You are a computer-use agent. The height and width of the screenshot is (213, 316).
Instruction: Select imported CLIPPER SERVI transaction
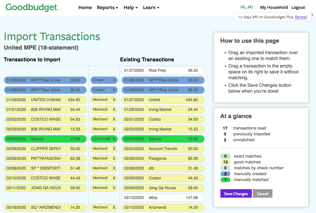[x=45, y=148]
